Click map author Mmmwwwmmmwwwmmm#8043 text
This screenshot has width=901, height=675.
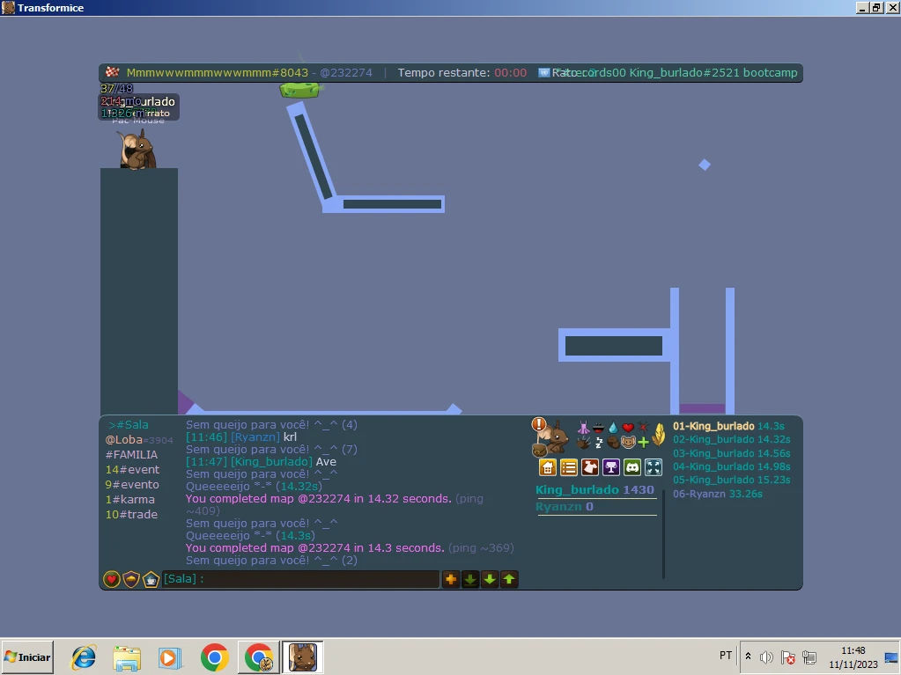point(218,73)
